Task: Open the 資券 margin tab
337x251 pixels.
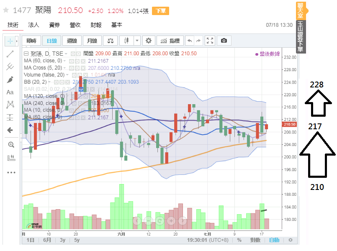Action: click(x=54, y=25)
